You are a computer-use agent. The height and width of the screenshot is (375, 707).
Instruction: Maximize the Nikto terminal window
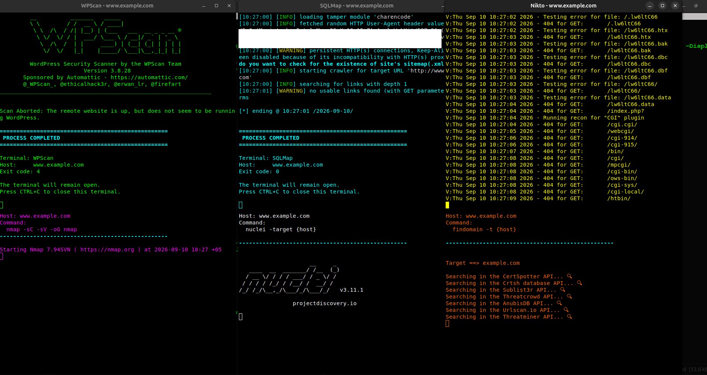[x=663, y=6]
